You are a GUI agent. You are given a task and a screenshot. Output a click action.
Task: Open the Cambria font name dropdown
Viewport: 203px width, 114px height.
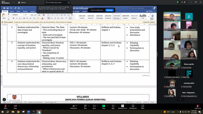23,15
